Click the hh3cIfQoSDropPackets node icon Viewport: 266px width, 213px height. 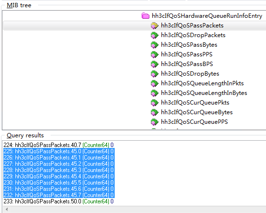click(155, 35)
